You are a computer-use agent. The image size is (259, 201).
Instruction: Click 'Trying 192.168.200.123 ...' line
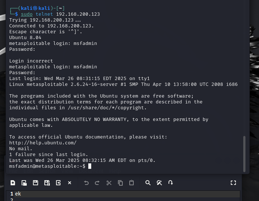pyautogui.click(x=45, y=20)
